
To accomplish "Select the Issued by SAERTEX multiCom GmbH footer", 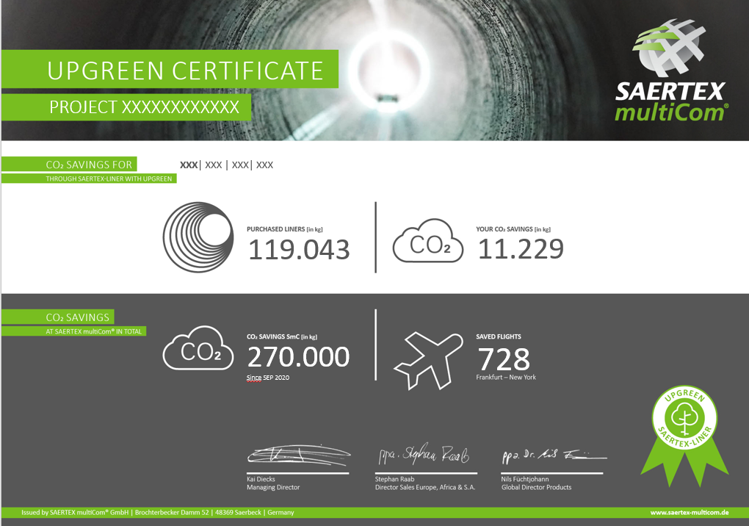I will click(x=158, y=512).
